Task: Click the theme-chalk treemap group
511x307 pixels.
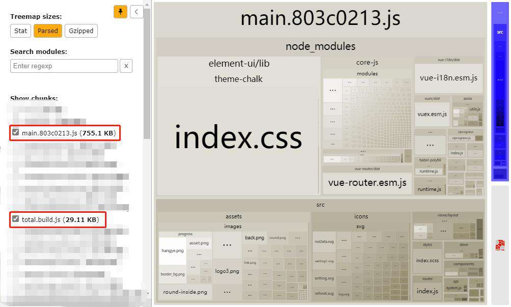Action: point(238,79)
